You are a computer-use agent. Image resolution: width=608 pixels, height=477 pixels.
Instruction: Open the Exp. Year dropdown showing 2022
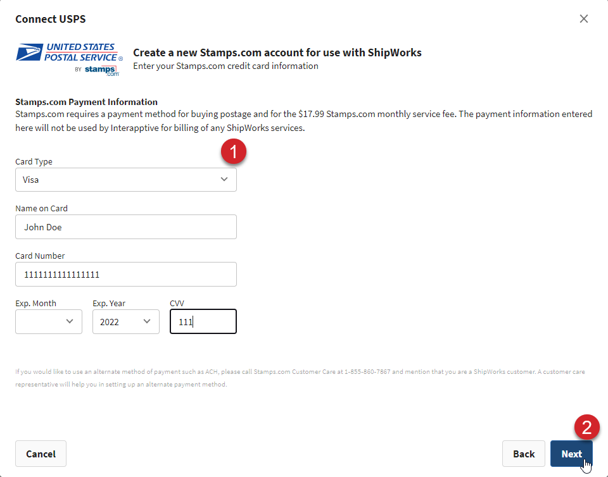[125, 322]
